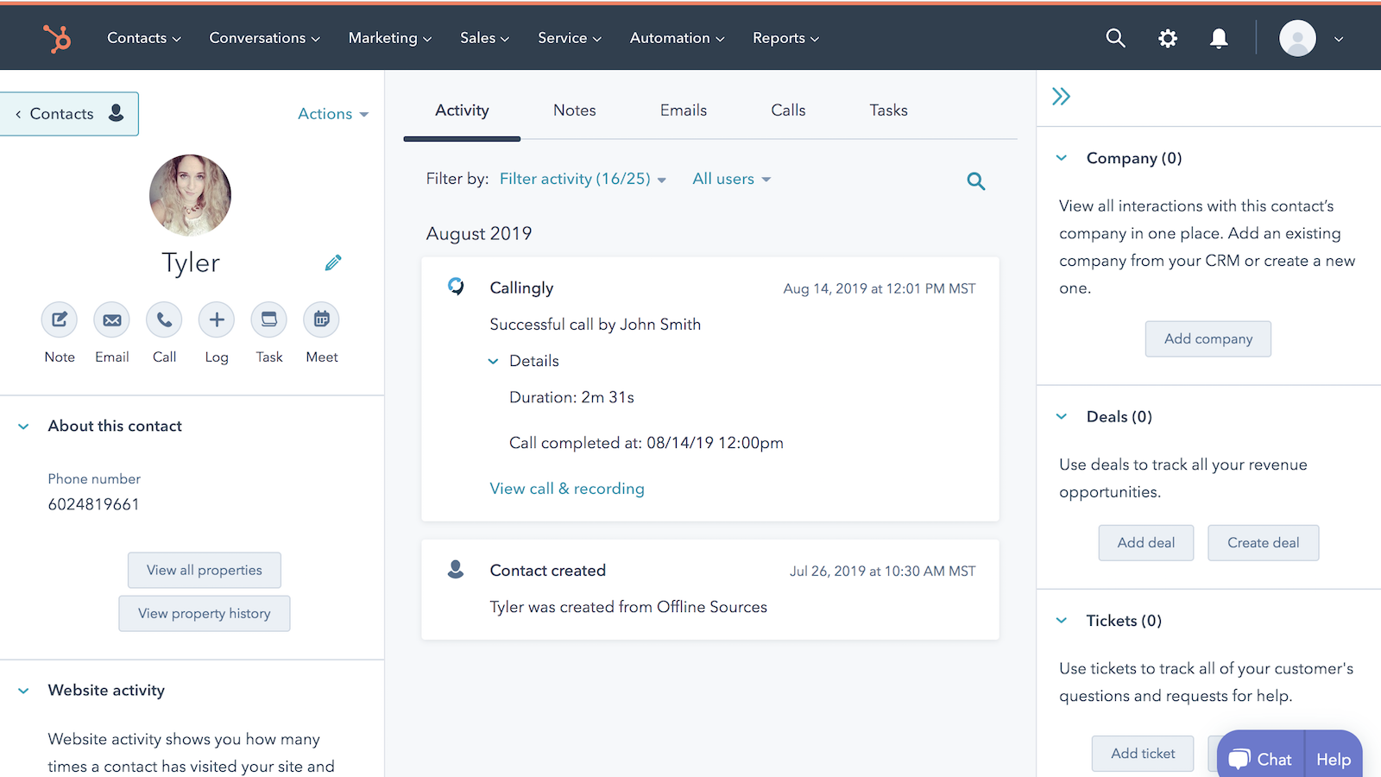Open the global search magnifier
Image resolution: width=1381 pixels, height=777 pixels.
tap(1115, 38)
